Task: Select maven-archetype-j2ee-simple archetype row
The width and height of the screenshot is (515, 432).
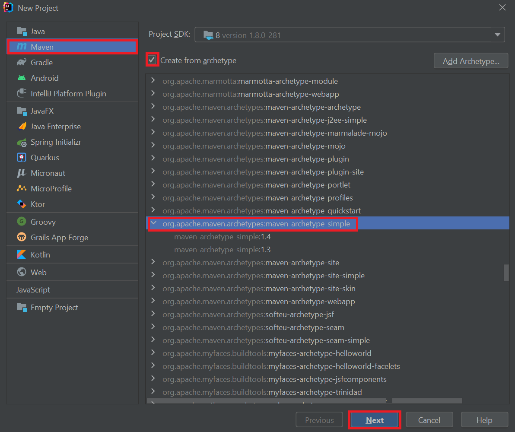Action: 328,120
